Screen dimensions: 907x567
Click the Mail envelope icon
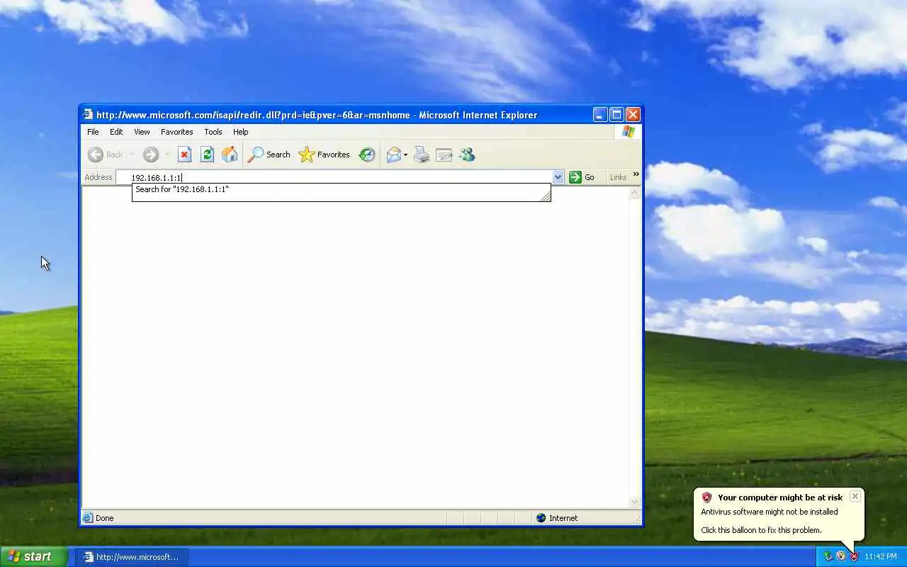pos(394,155)
